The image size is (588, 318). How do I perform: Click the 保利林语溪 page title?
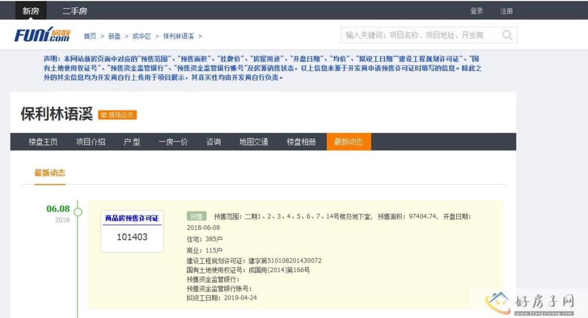pyautogui.click(x=56, y=113)
